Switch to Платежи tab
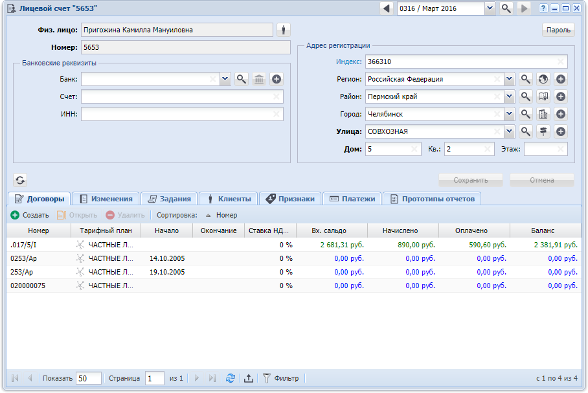 pos(352,199)
